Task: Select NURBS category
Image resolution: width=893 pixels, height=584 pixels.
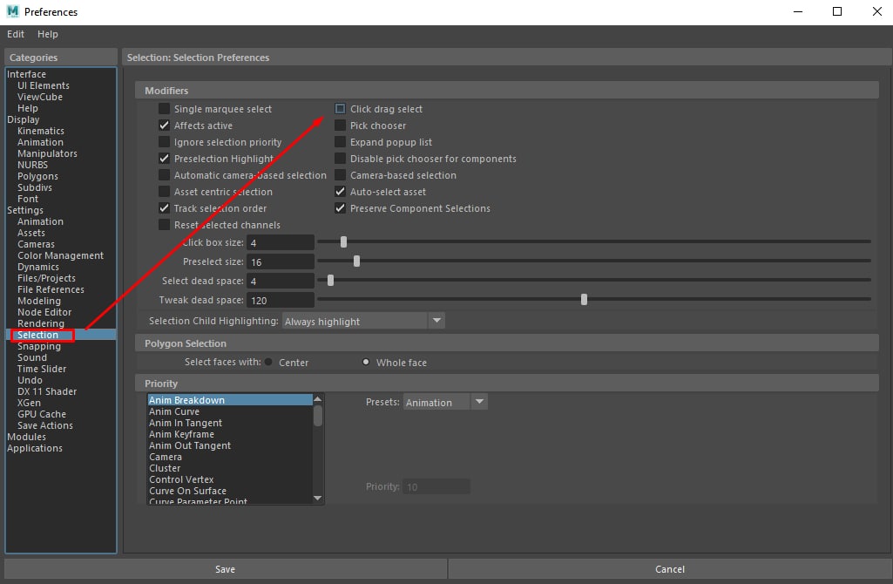Action: (32, 165)
